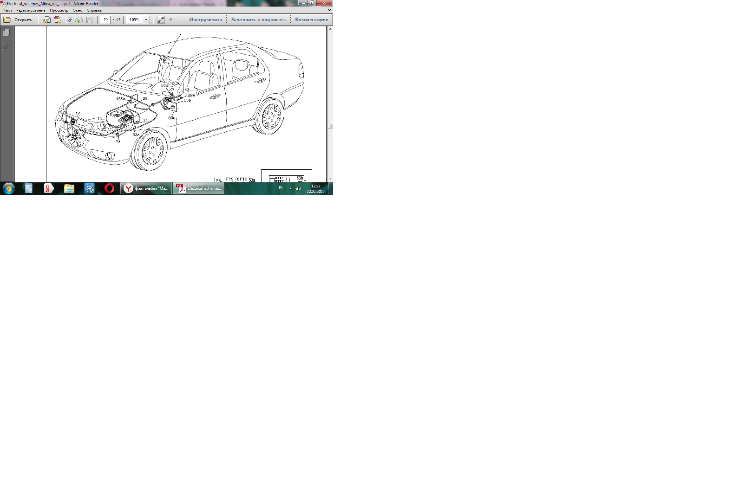The height and width of the screenshot is (495, 752).
Task: Show attachments paperclip sidebar panel
Action: point(7,46)
